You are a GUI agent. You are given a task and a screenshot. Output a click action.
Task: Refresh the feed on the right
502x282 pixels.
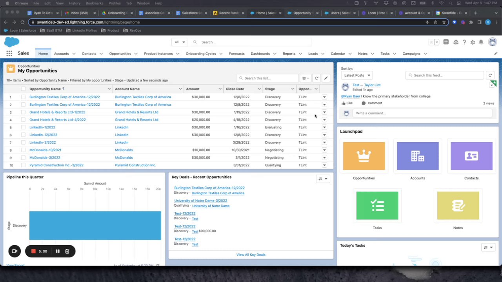point(490,75)
